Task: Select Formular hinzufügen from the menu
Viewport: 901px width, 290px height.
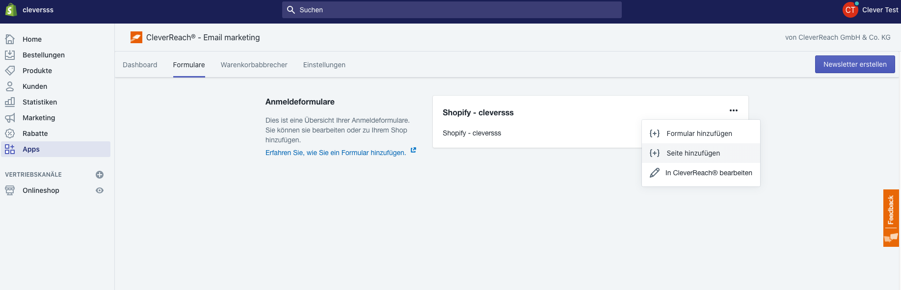Action: coord(699,133)
